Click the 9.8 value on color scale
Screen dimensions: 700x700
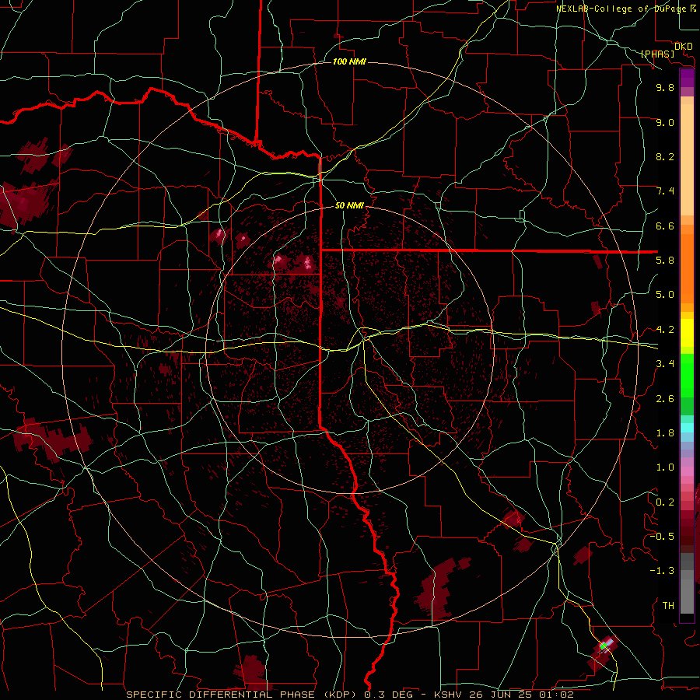tap(665, 87)
